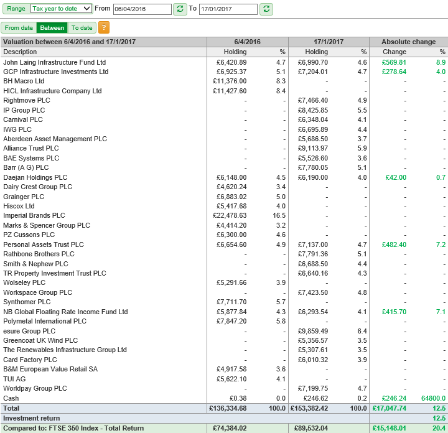Click the refresh icon next to To date
Image resolution: width=448 pixels, height=433 pixels.
[x=266, y=9]
